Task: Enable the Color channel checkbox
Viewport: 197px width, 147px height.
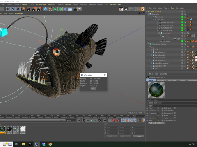Action: point(158,108)
